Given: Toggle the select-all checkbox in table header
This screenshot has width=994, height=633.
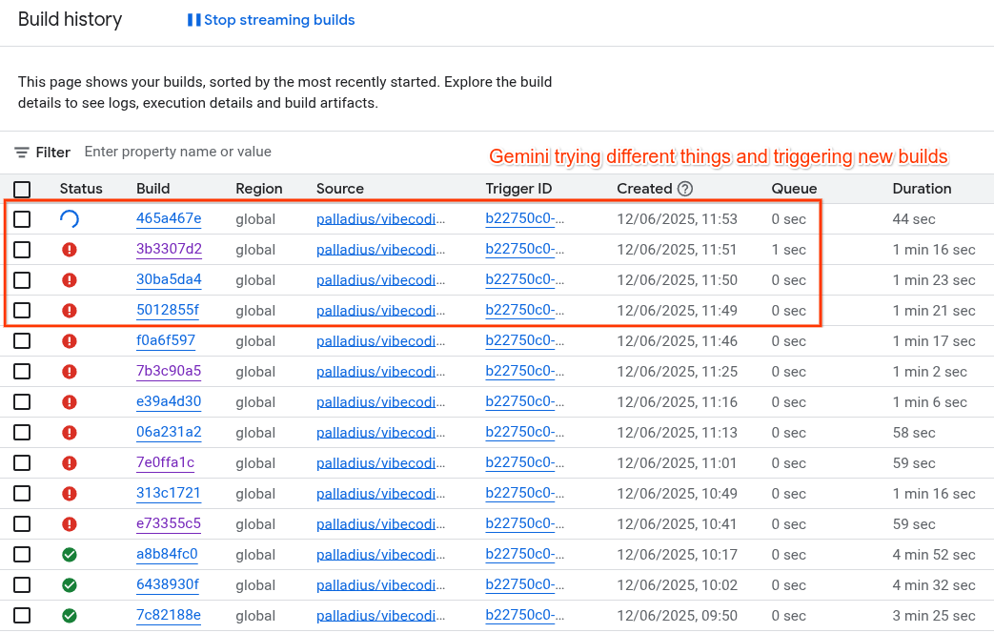Looking at the screenshot, I should click(22, 189).
